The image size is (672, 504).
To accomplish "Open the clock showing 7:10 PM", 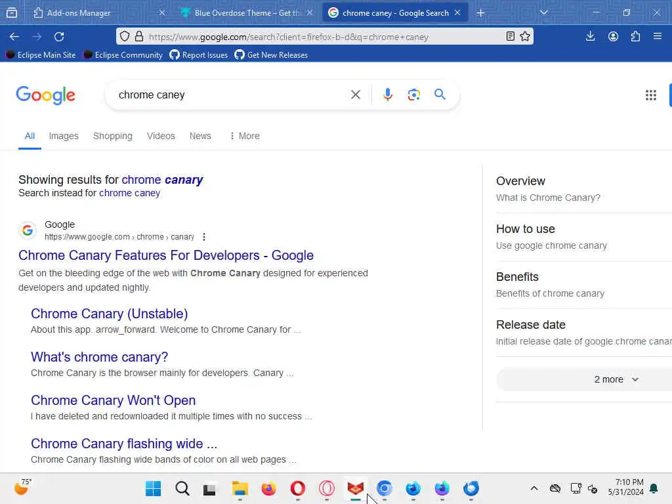I will [625, 488].
